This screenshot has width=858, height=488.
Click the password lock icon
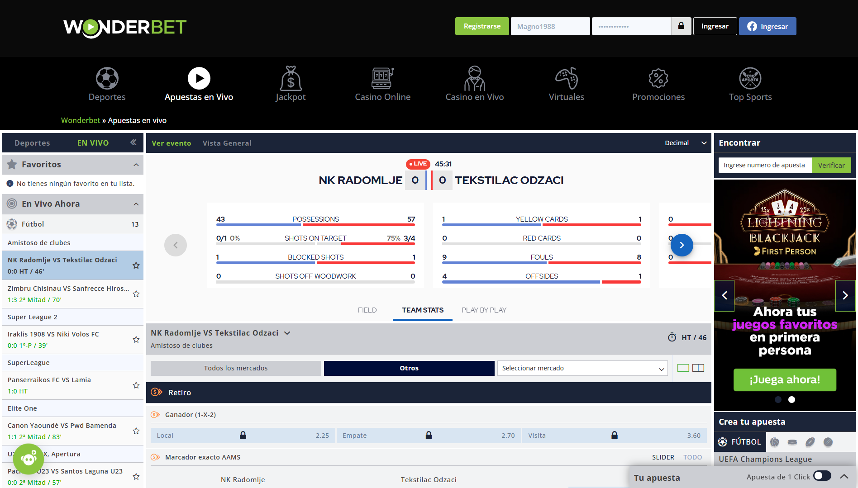(x=681, y=26)
